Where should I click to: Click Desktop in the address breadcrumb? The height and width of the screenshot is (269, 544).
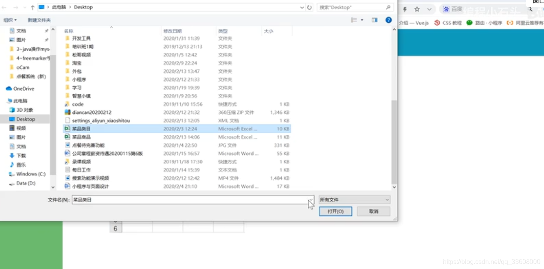[83, 7]
